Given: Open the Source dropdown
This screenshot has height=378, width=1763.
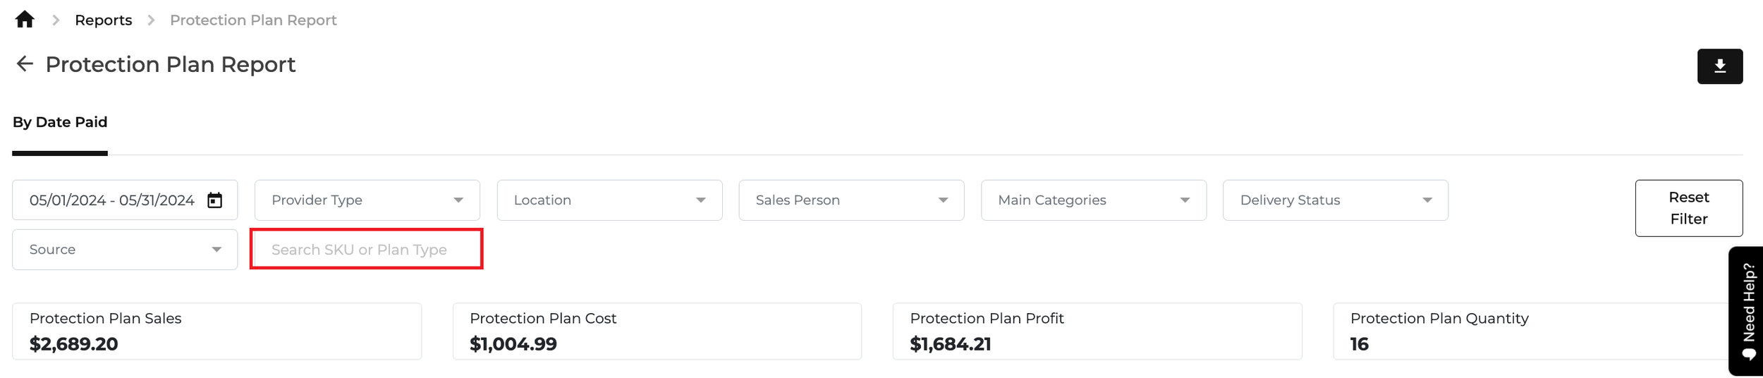Looking at the screenshot, I should click(x=125, y=250).
